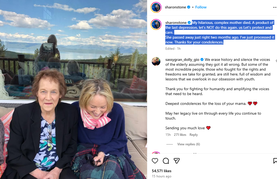Click sharonstone profile avatar in header
The image size is (277, 179).
point(156,7)
